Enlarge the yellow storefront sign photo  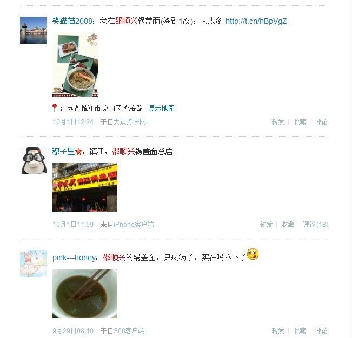click(x=85, y=187)
